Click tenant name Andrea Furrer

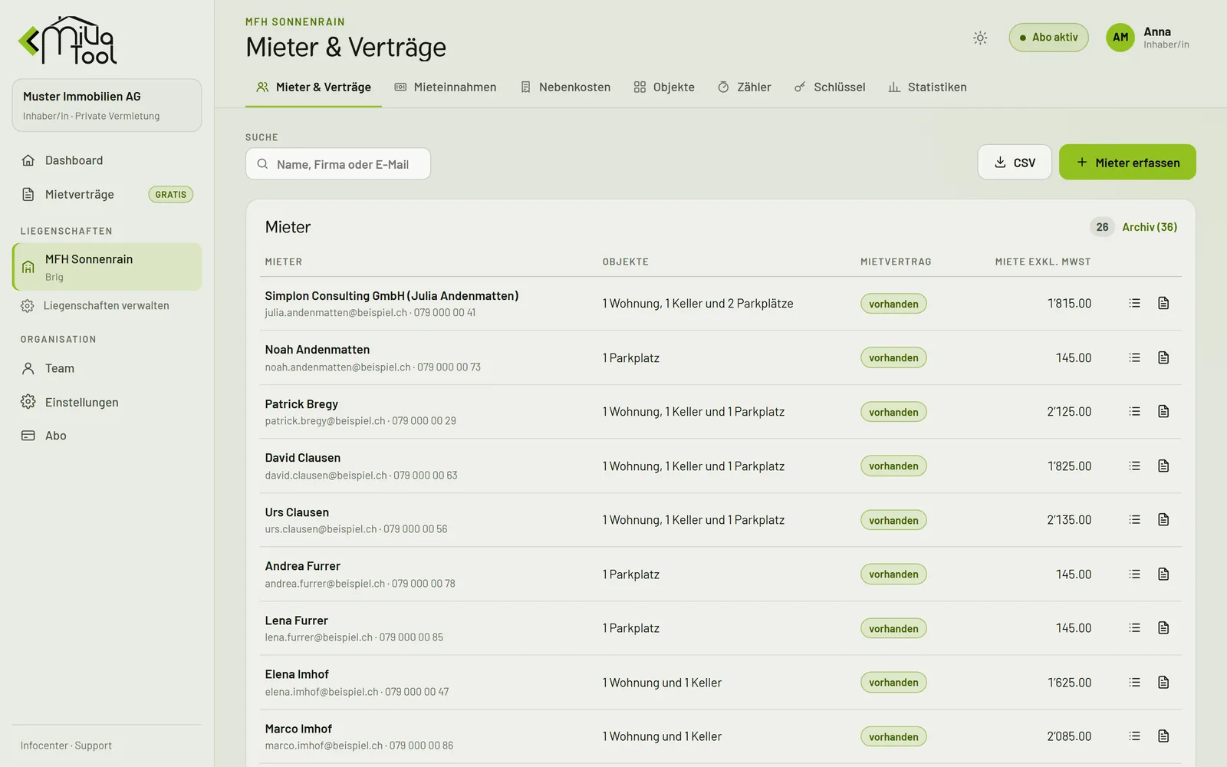(x=303, y=566)
